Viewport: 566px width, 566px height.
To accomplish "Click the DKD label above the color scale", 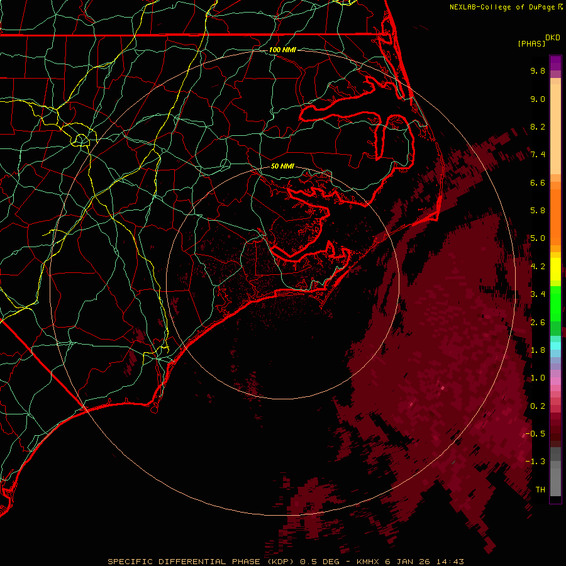I will (x=553, y=38).
